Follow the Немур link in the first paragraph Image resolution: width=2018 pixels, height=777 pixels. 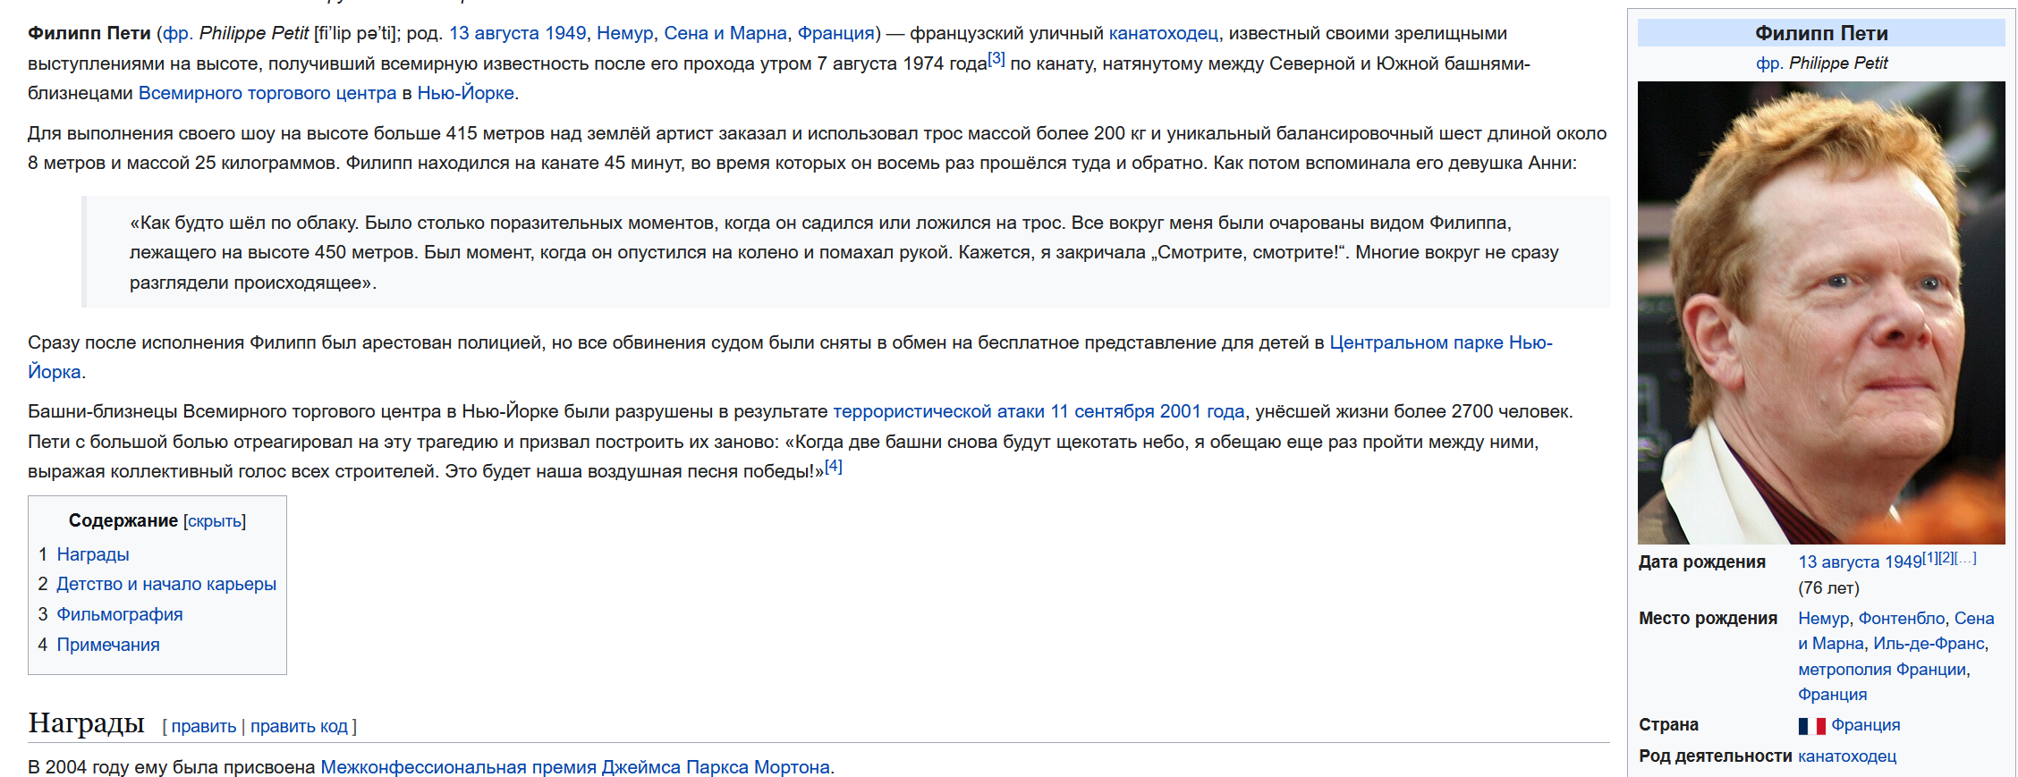pos(625,33)
